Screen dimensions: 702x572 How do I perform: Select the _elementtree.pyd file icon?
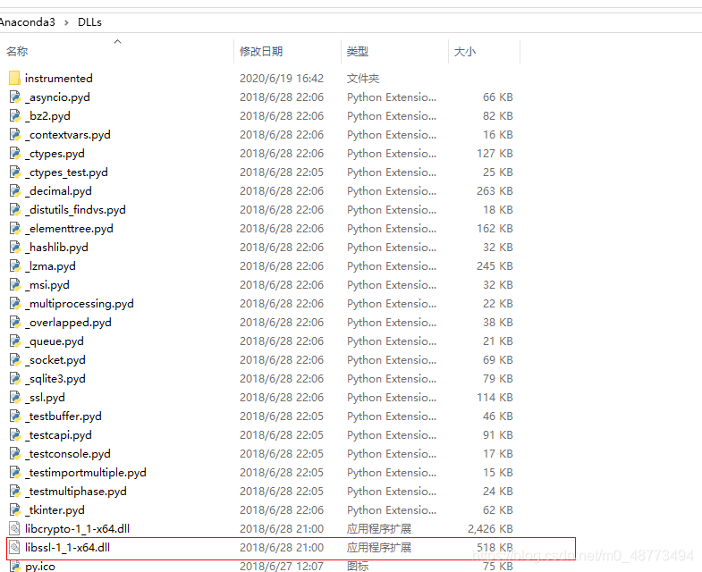tap(15, 229)
